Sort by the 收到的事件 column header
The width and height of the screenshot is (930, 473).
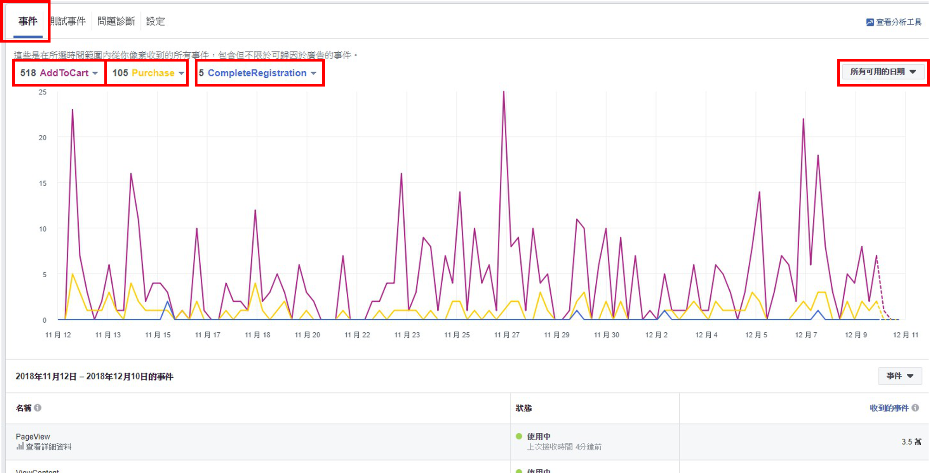(889, 408)
